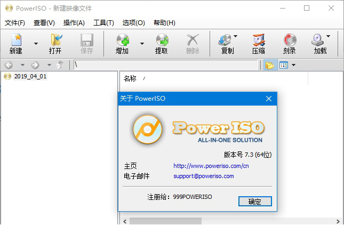The height and width of the screenshot is (233, 344).
Task: Click the 刻录 (Burn) disc icon
Action: pyautogui.click(x=290, y=40)
